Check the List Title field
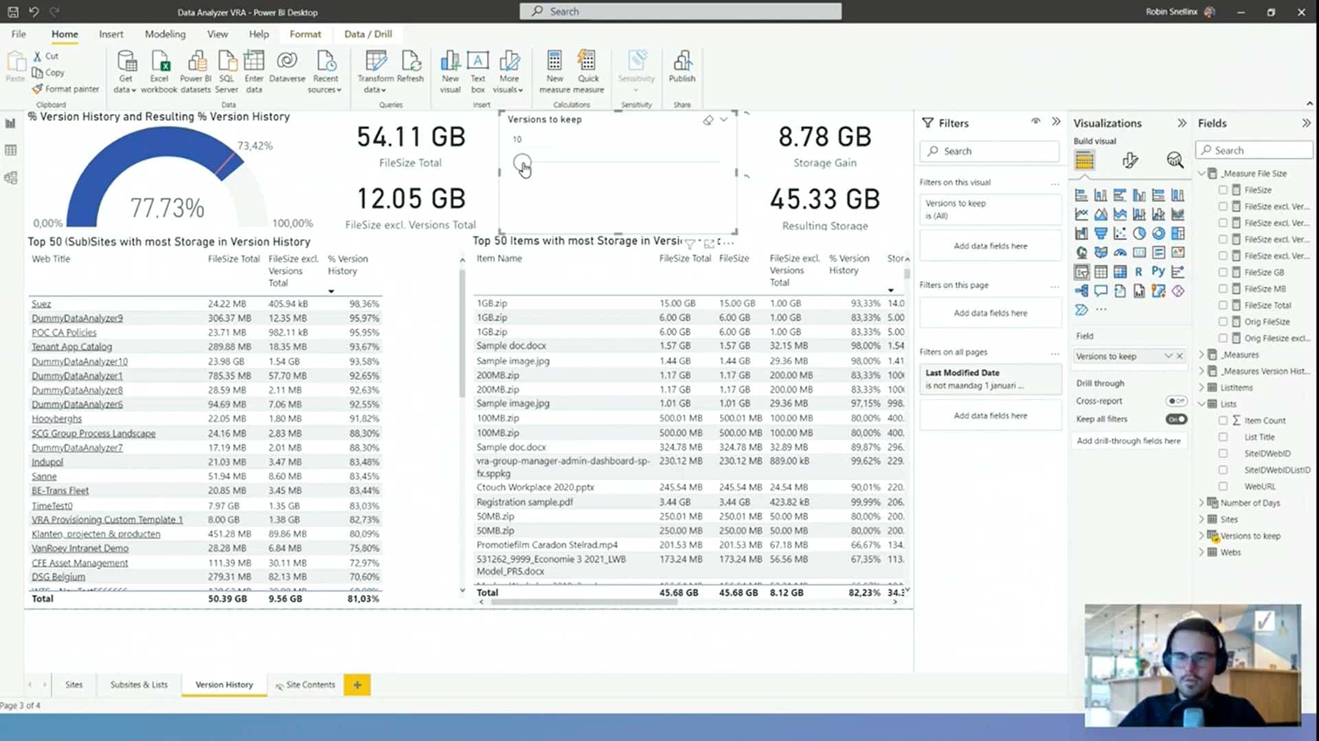 coord(1223,437)
